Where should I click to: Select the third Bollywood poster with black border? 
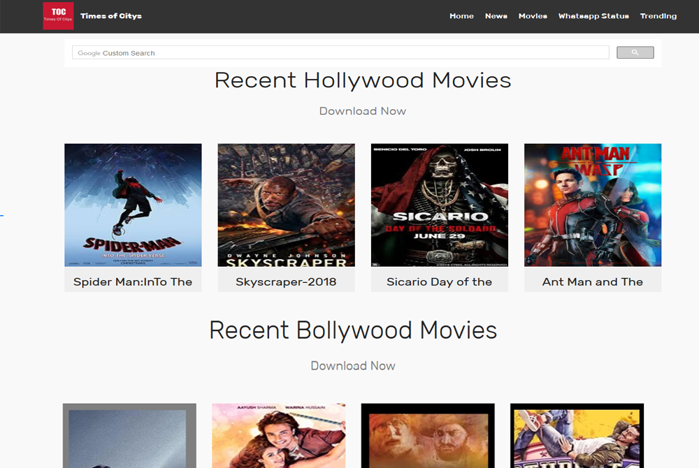click(428, 437)
